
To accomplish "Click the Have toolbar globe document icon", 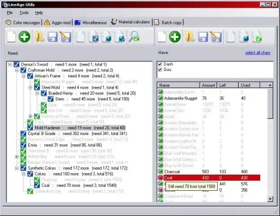I will (244, 37).
